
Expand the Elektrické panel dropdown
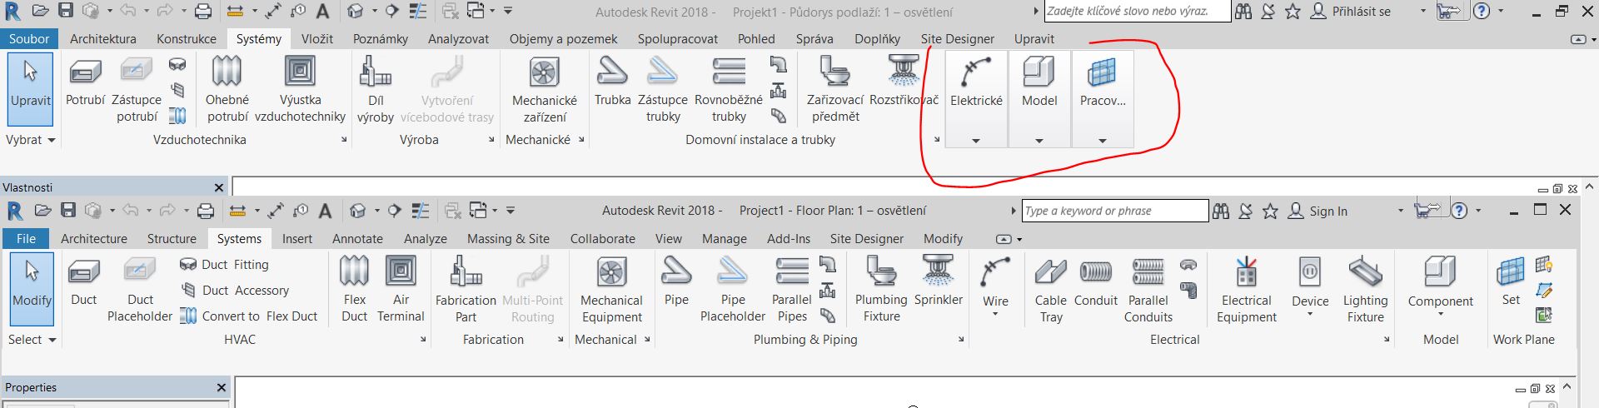(x=976, y=141)
